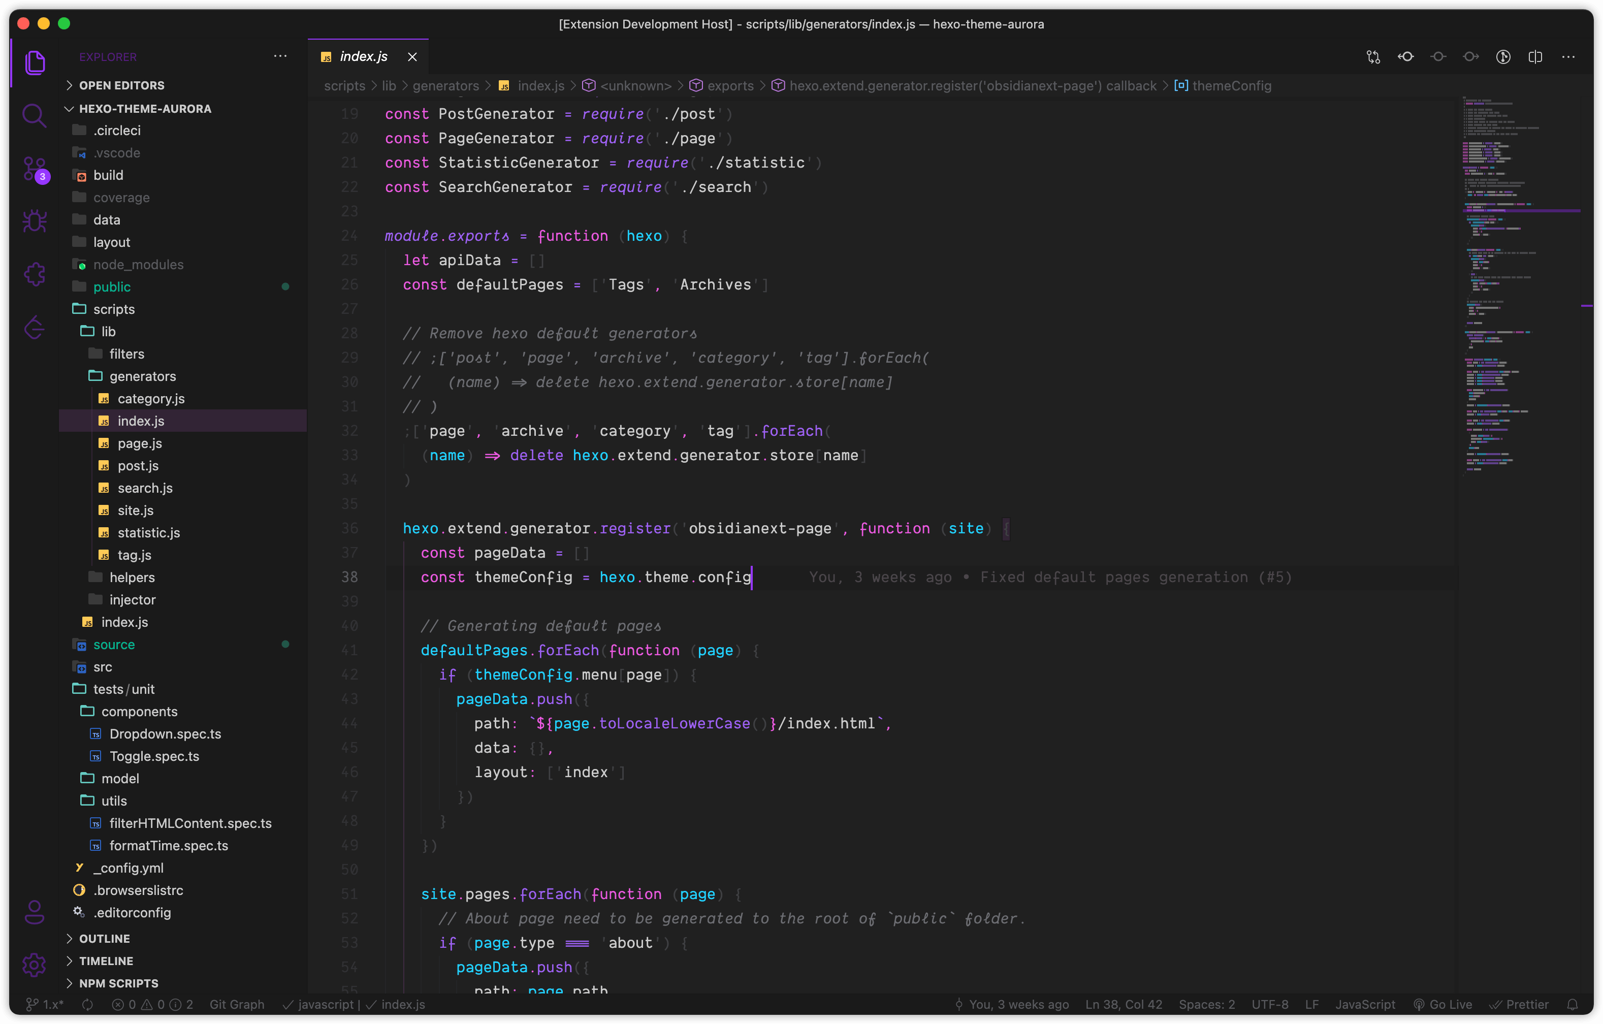Screen dimensions: 1603x1024
Task: Open statistic.js file
Action: coord(183,533)
